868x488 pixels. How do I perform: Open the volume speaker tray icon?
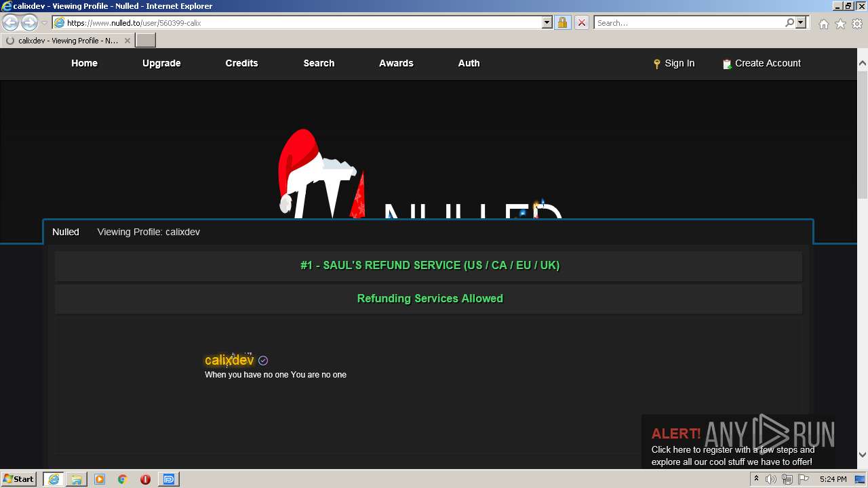(x=771, y=479)
